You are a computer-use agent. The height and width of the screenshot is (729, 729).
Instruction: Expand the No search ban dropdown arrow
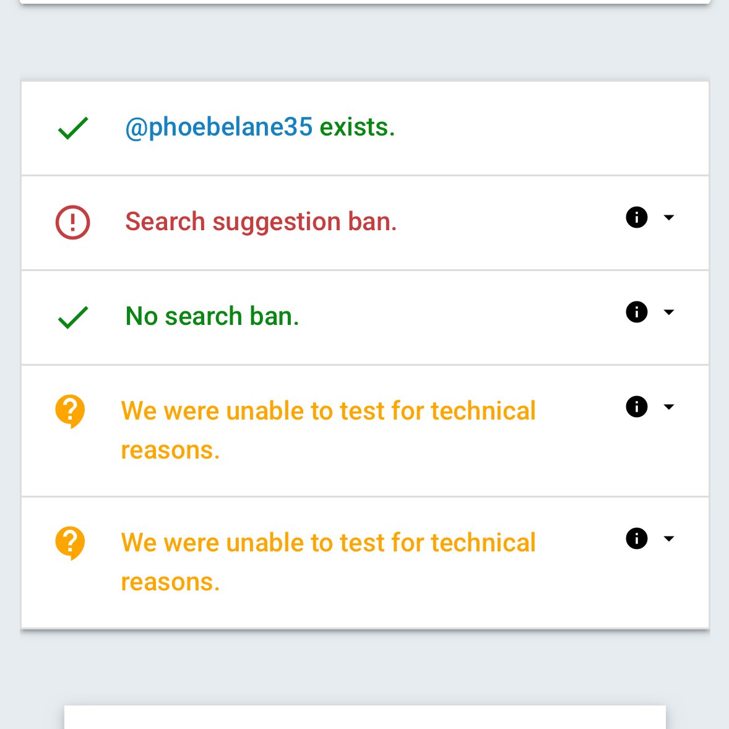[668, 312]
